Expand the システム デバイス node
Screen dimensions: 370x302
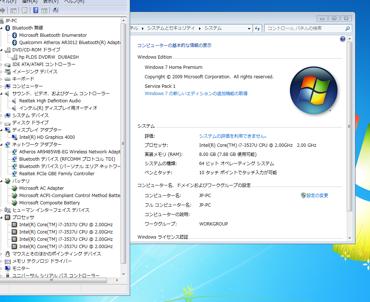1,115
